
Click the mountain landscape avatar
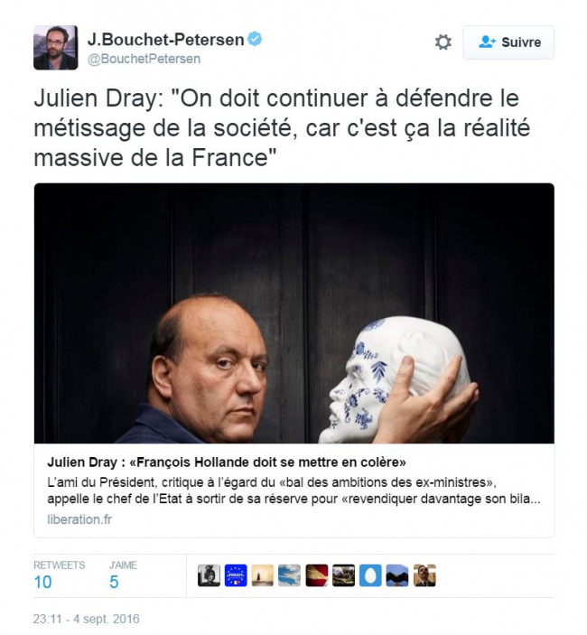[x=397, y=575]
